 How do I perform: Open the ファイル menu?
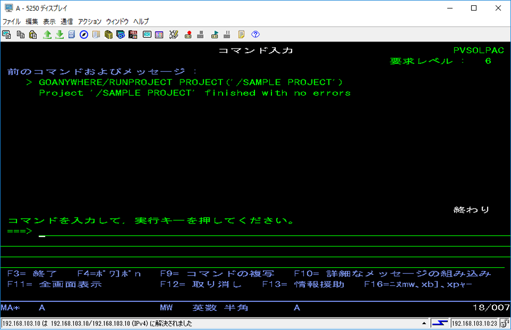(x=12, y=21)
